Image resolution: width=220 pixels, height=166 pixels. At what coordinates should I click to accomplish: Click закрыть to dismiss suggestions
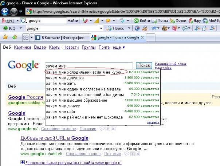153,122
